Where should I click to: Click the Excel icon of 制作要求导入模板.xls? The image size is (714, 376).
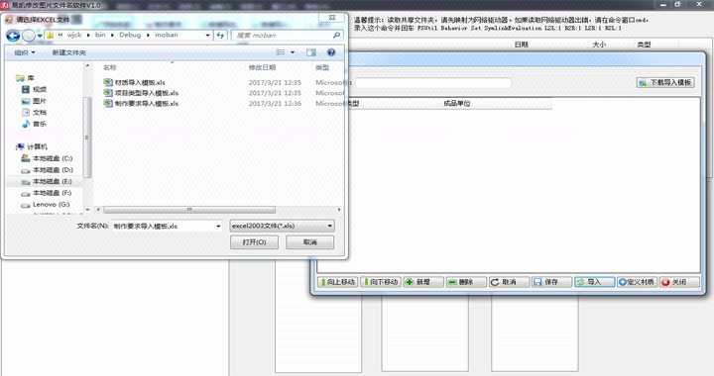(108, 103)
